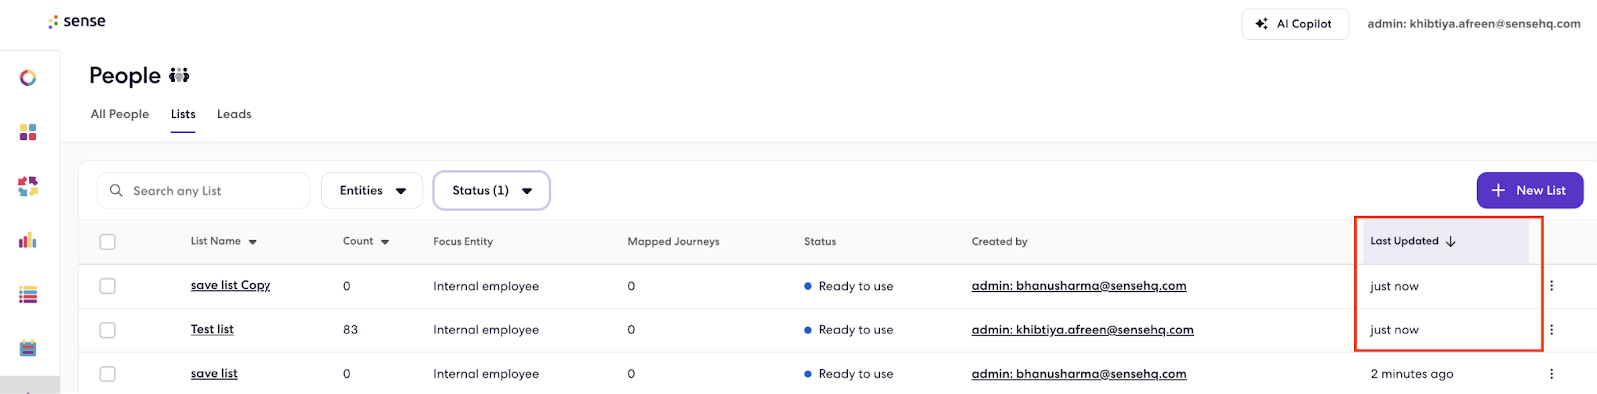Image resolution: width=1597 pixels, height=394 pixels.
Task: Expand the Entities filter dropdown
Action: coord(372,191)
